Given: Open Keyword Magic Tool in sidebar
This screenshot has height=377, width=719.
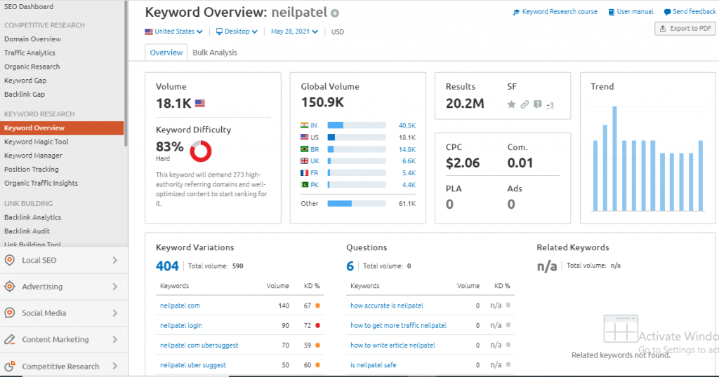Looking at the screenshot, I should pyautogui.click(x=37, y=142).
